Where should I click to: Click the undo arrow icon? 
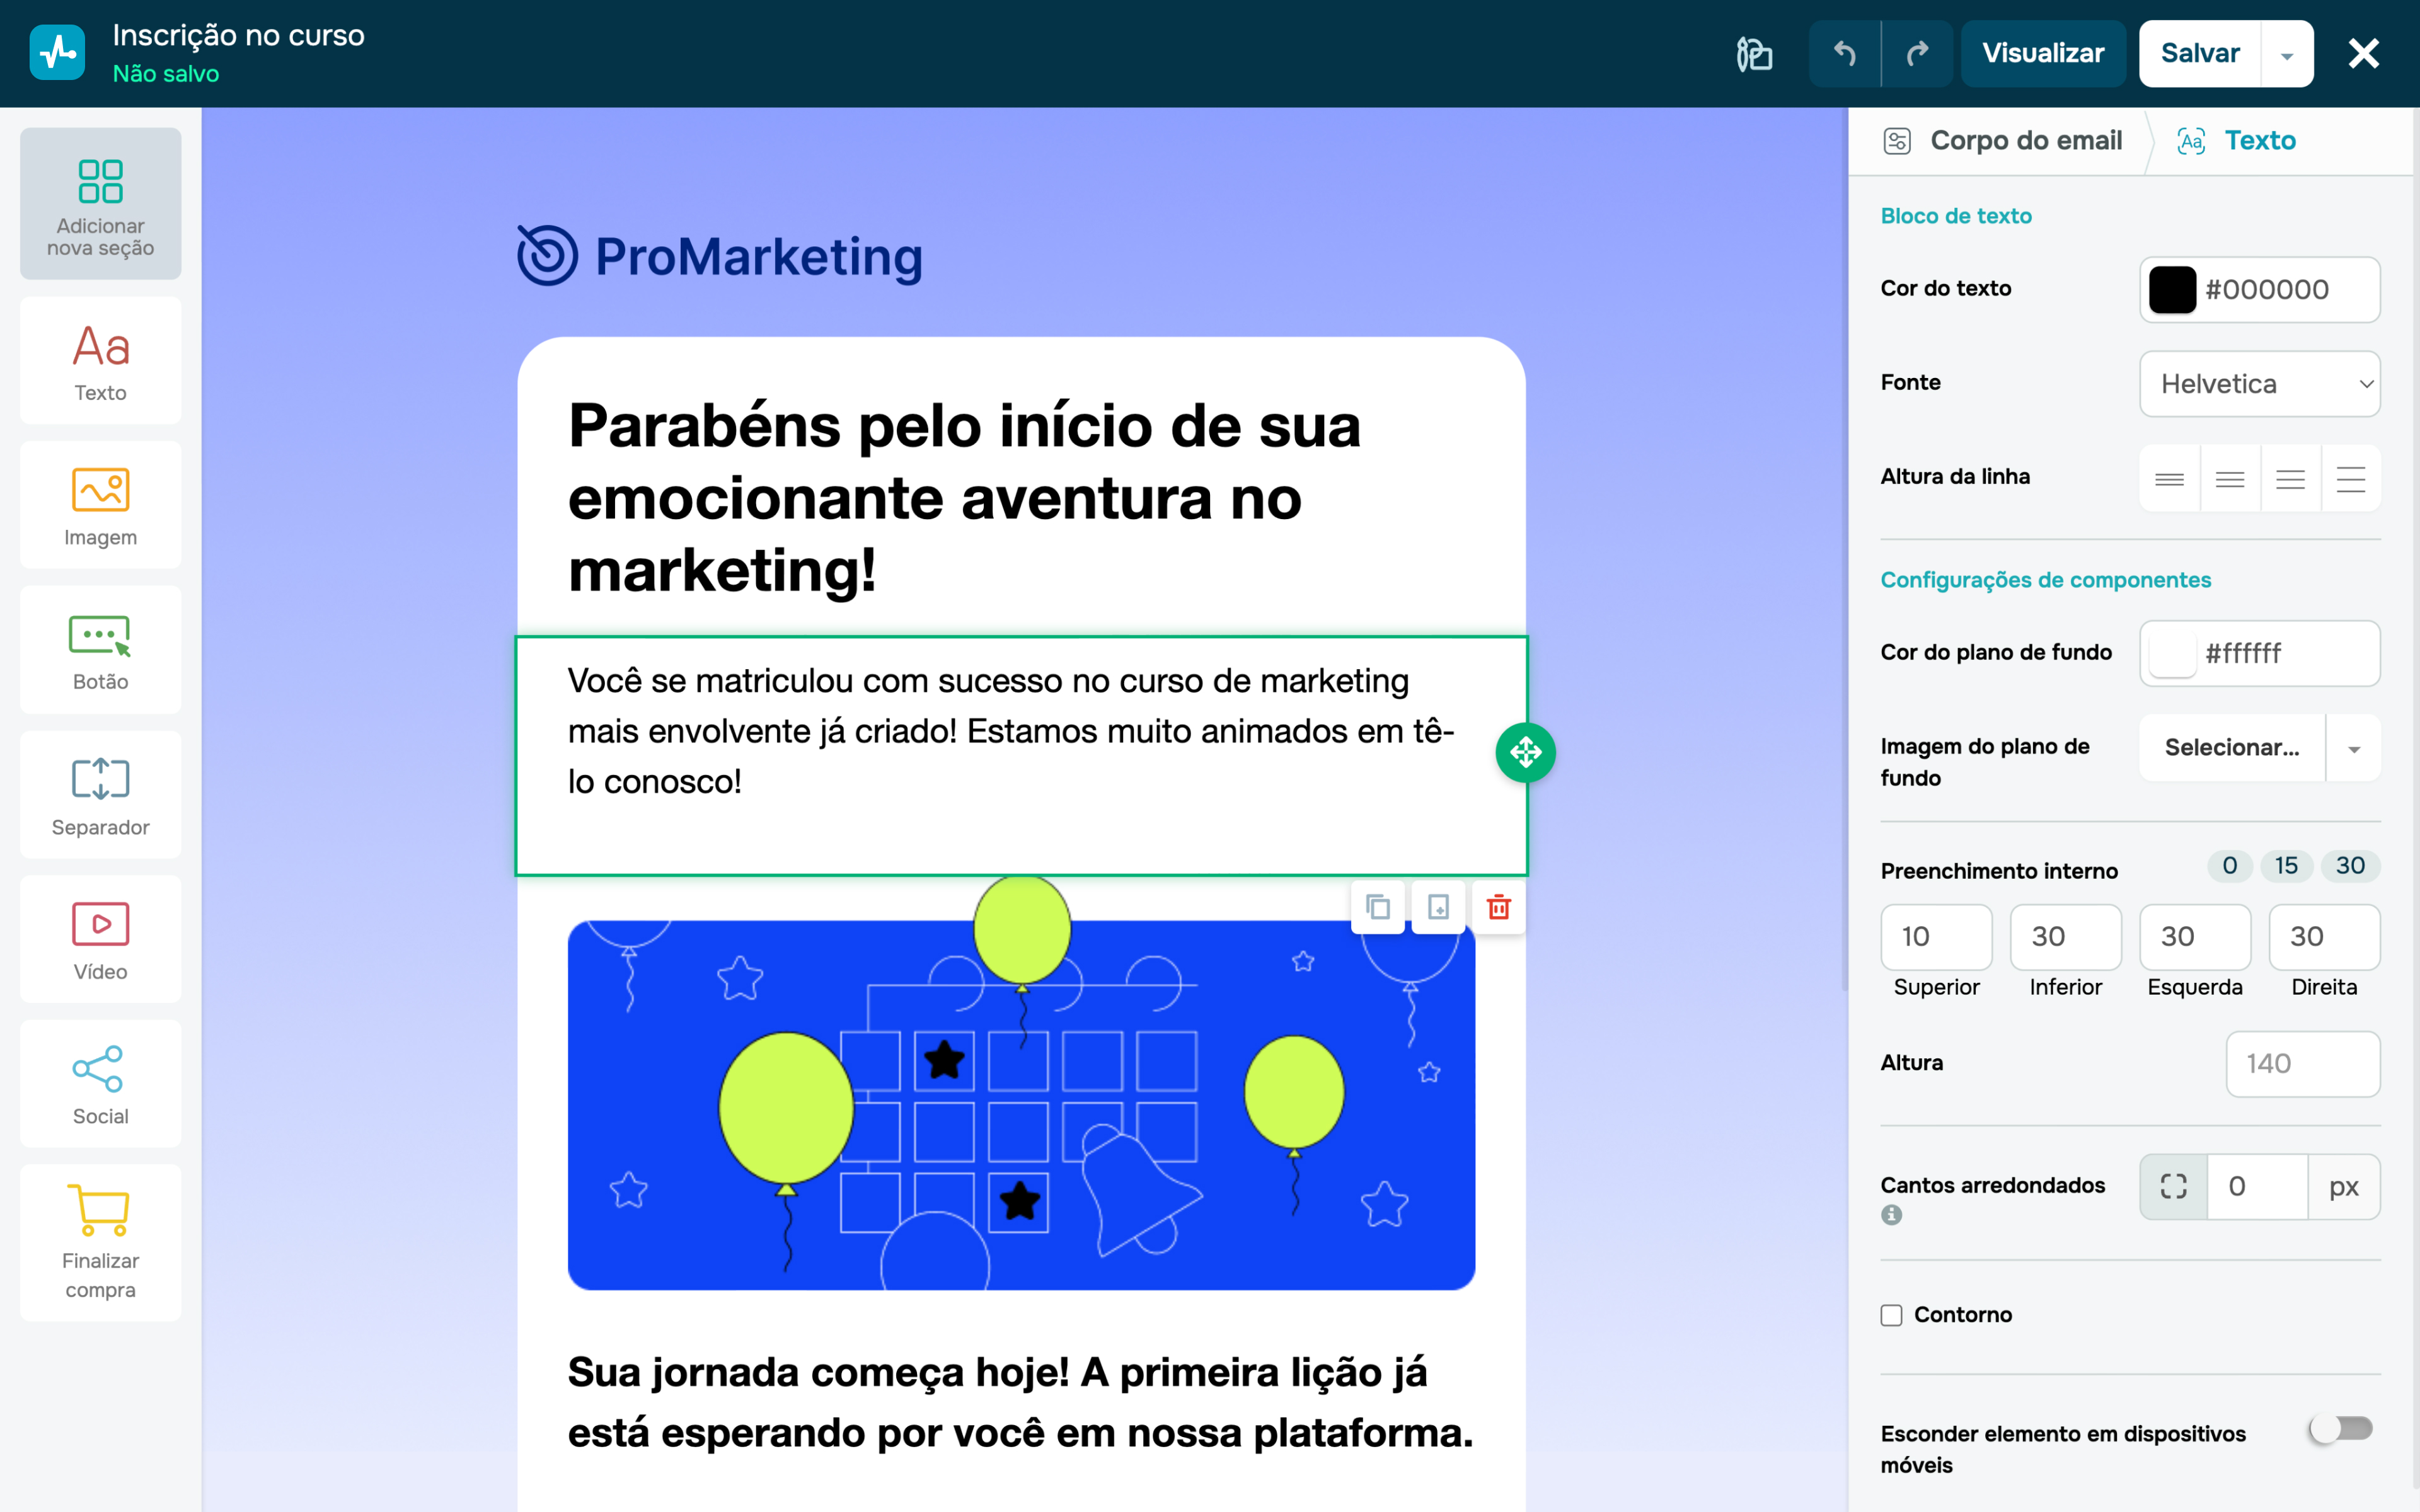click(x=1844, y=53)
